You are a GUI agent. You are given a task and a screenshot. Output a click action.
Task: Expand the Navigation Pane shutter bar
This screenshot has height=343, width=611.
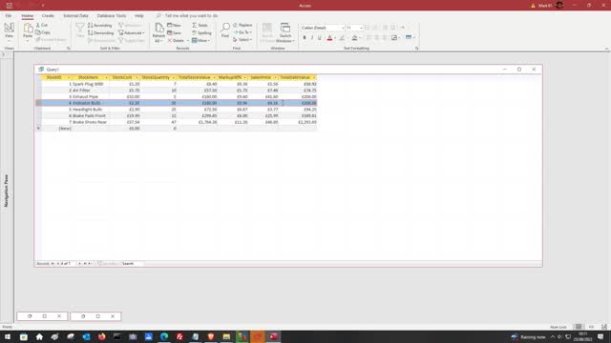(3, 55)
